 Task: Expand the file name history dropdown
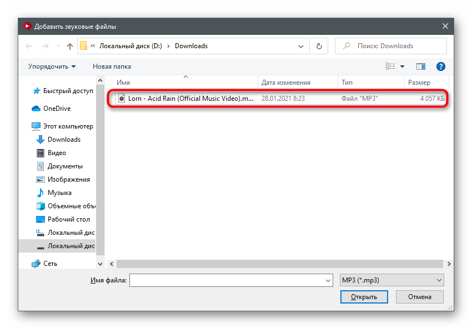(328, 281)
